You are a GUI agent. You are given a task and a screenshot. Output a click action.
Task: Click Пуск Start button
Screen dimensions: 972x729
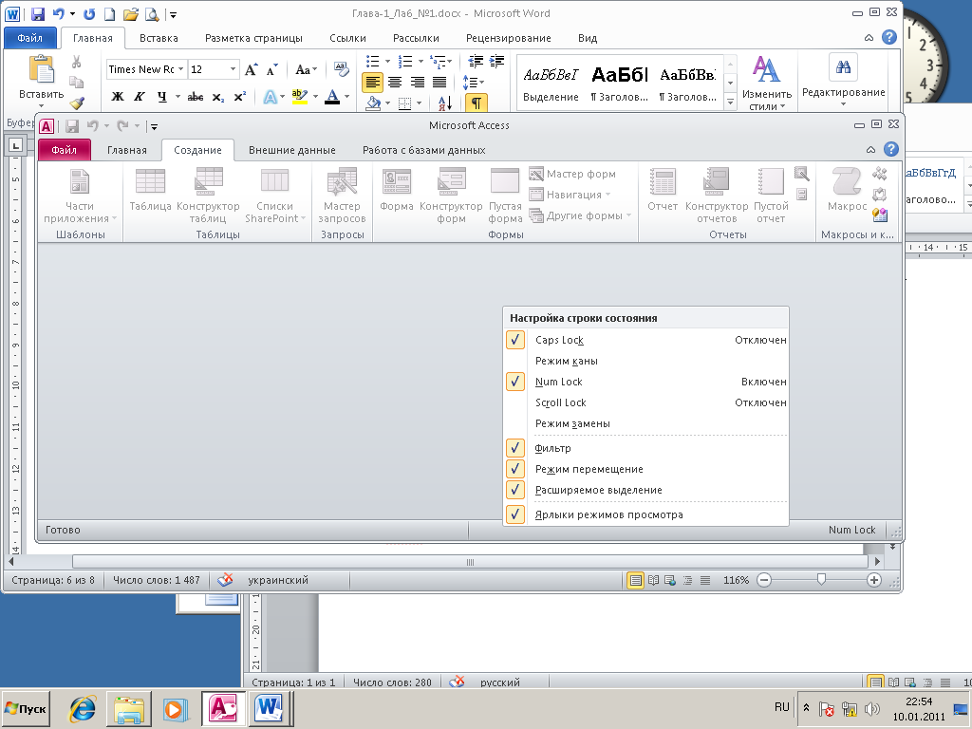coord(26,708)
